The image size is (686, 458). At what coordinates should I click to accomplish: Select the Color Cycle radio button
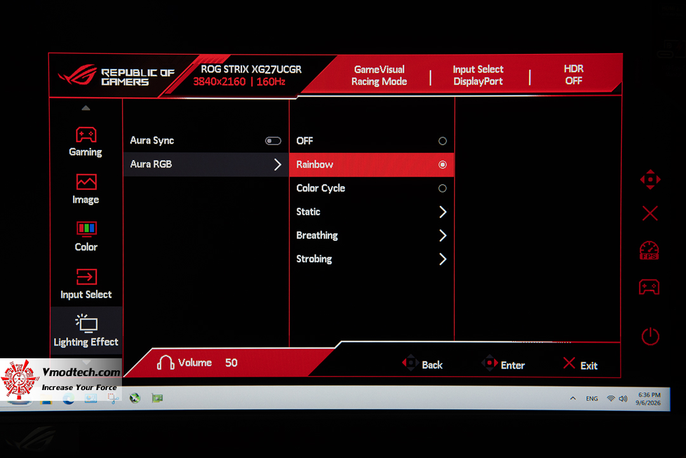coord(442,188)
